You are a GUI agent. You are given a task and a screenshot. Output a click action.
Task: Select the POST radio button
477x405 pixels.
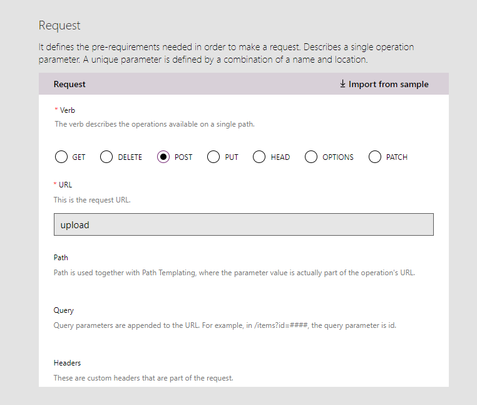[x=163, y=157]
